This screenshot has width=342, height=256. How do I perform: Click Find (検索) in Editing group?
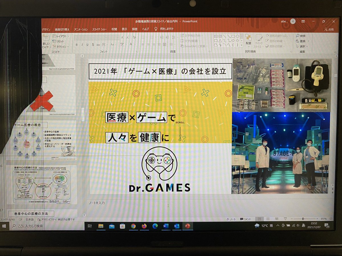click(301, 36)
